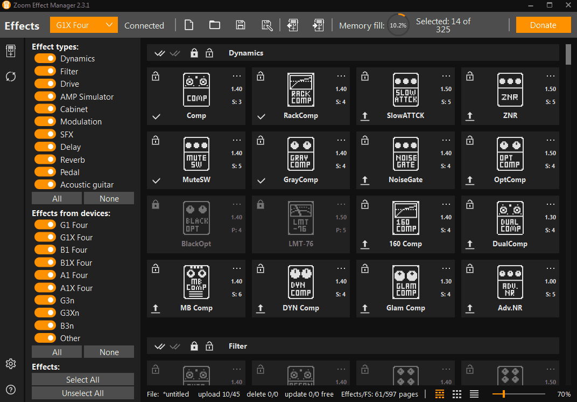Open settings via the gear icon

tap(10, 364)
